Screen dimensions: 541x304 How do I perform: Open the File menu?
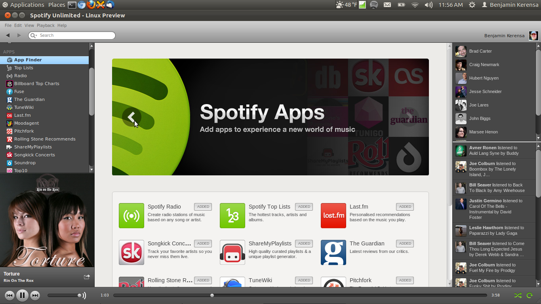coord(8,25)
